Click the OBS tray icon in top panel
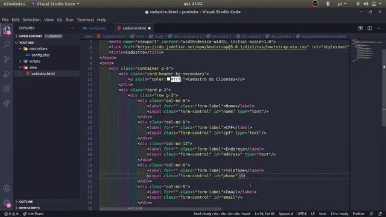Image resolution: width=386 pixels, height=217 pixels. click(x=315, y=4)
